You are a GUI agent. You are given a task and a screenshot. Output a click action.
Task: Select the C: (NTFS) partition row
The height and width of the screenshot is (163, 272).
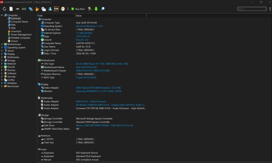(x=92, y=139)
